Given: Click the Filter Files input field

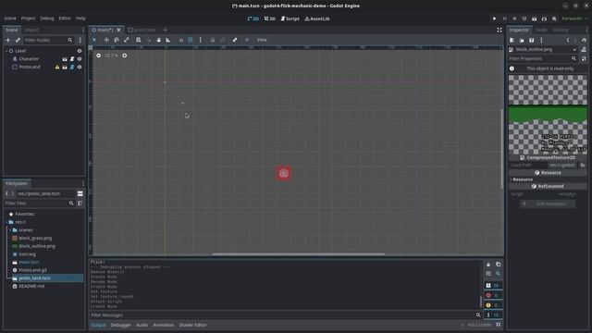Looking at the screenshot, I should pyautogui.click(x=39, y=203).
